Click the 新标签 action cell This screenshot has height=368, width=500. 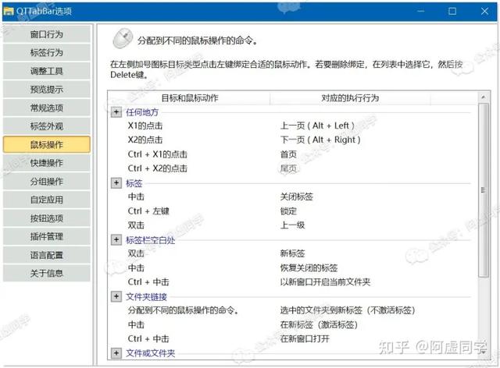click(x=292, y=253)
